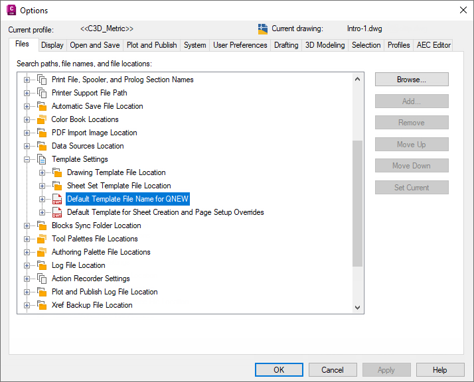Open the Open and Save tab
This screenshot has width=474, height=382.
pyautogui.click(x=95, y=45)
